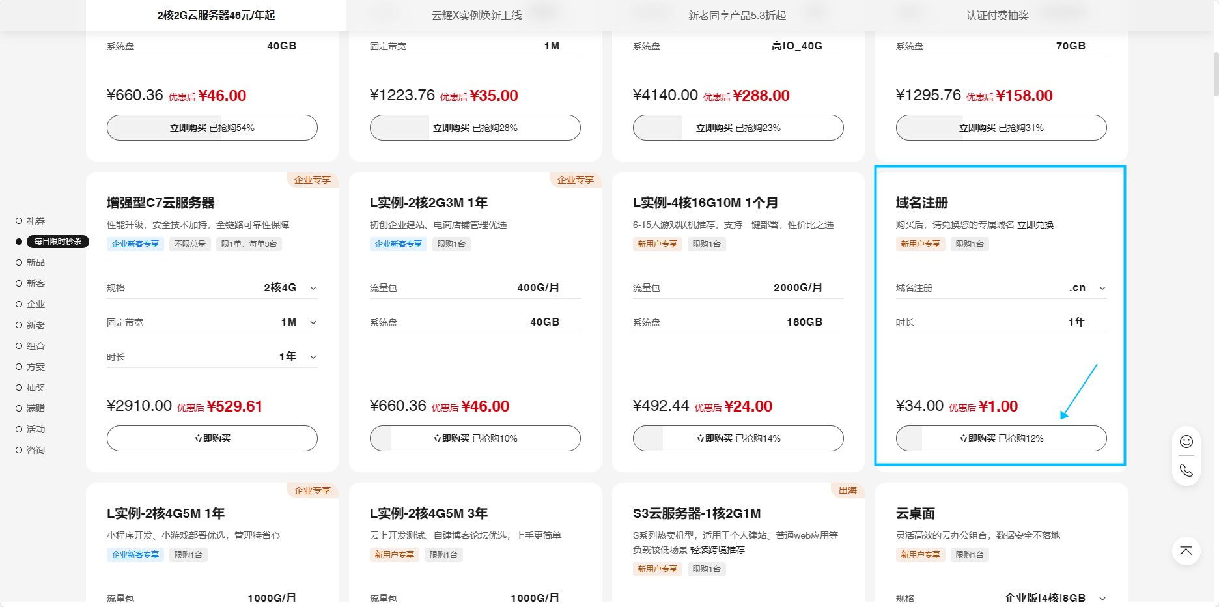The height and width of the screenshot is (607, 1219).
Task: Click the 不限总量 tag
Action: 190,244
